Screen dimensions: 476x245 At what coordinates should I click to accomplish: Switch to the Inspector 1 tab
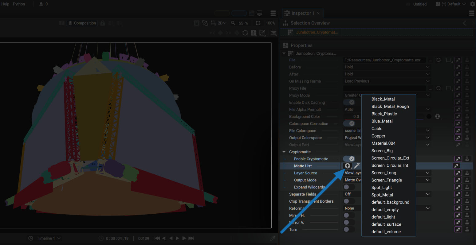coord(302,13)
